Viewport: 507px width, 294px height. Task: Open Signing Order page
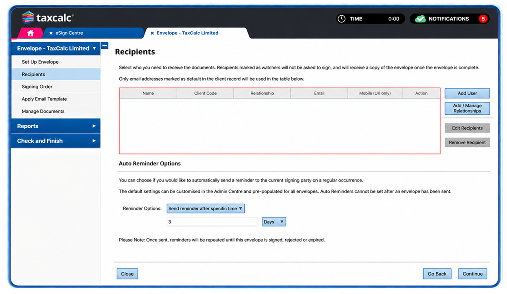56,86
